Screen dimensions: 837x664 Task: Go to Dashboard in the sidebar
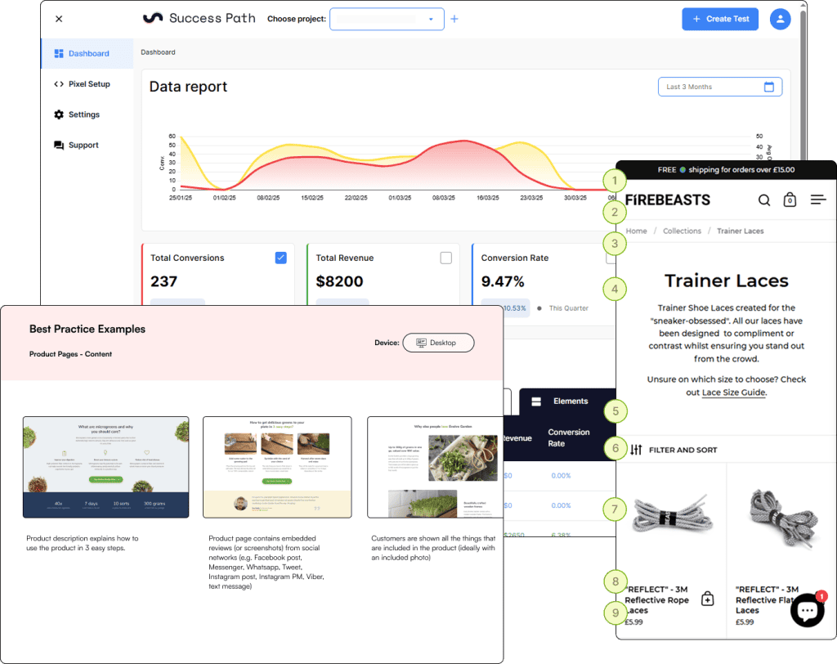click(x=87, y=53)
